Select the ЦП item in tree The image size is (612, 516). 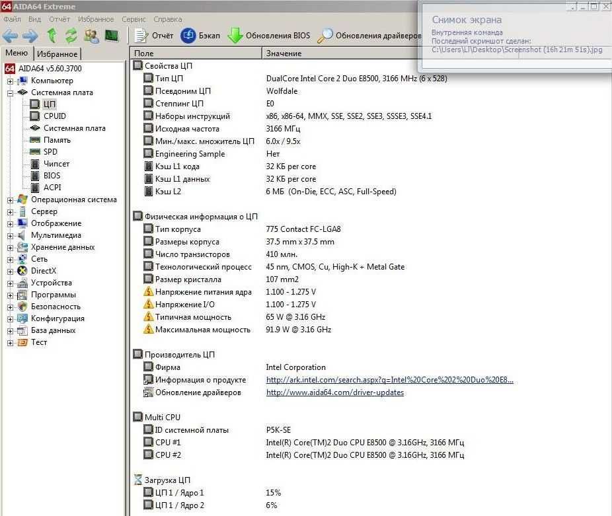tap(50, 104)
